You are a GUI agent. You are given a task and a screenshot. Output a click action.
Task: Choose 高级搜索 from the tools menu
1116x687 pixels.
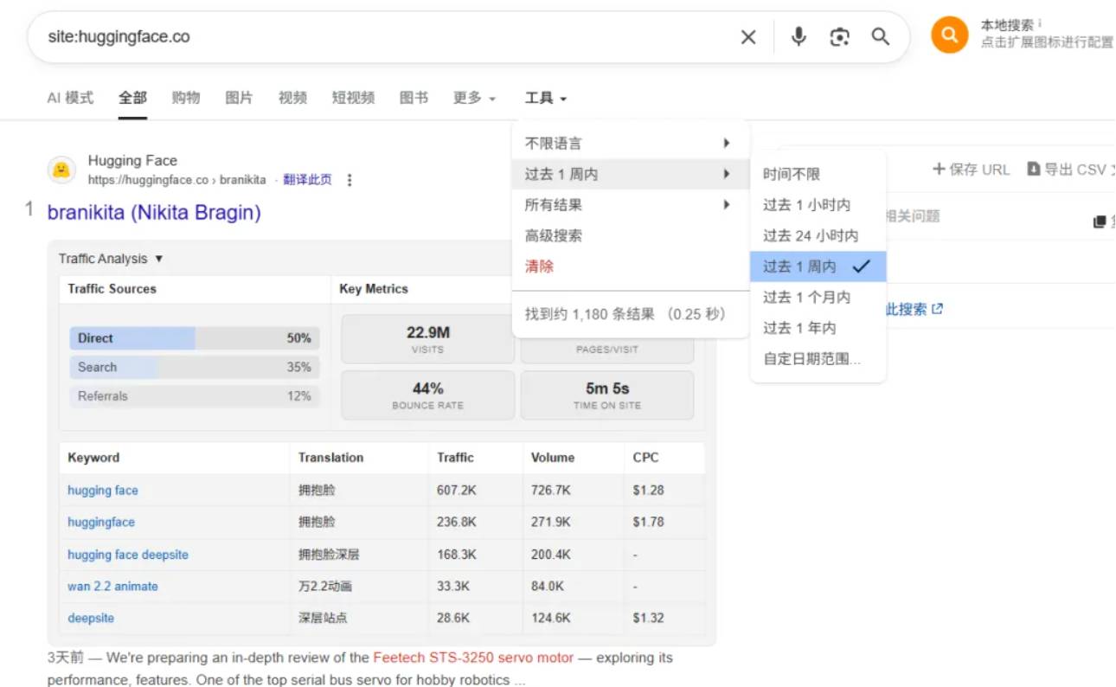tap(554, 235)
